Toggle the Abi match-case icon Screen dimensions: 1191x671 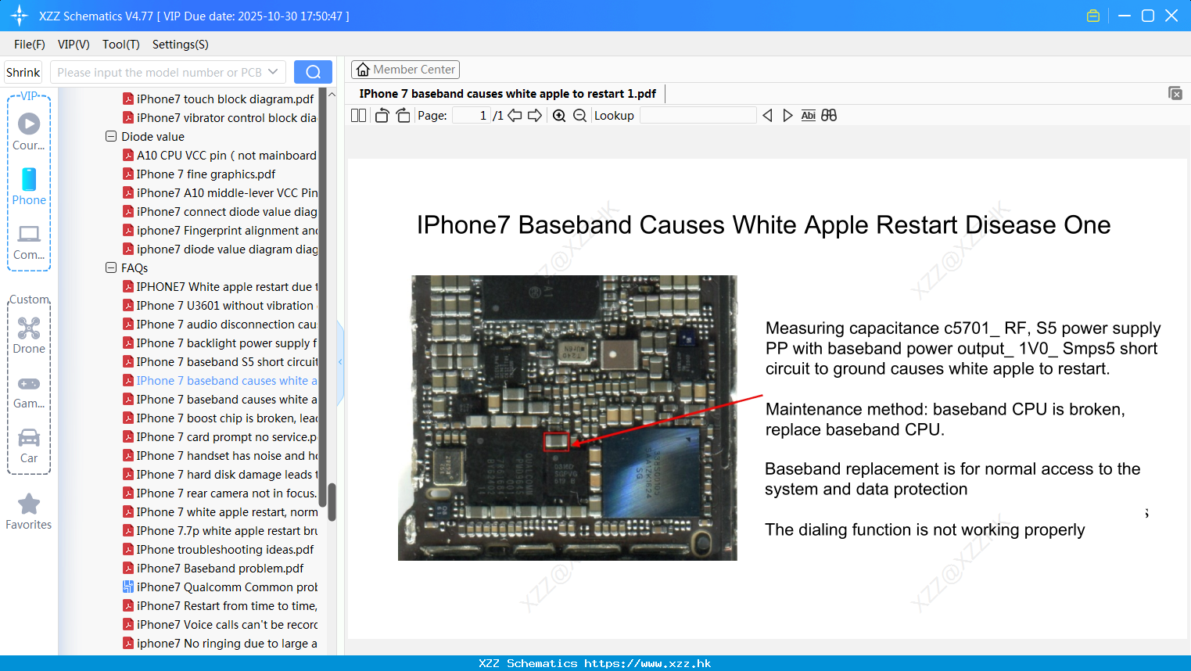pos(809,116)
